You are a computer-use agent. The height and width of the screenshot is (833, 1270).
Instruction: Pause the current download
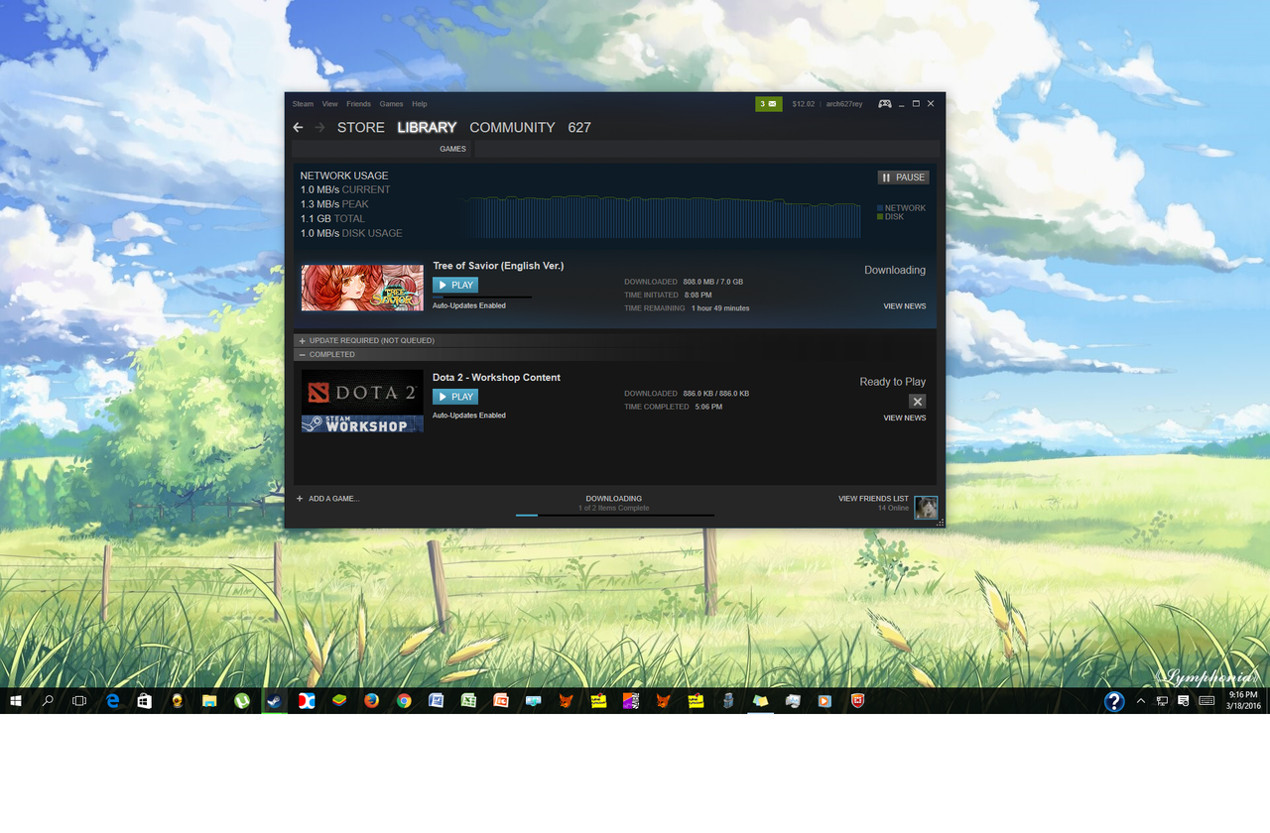pyautogui.click(x=904, y=178)
